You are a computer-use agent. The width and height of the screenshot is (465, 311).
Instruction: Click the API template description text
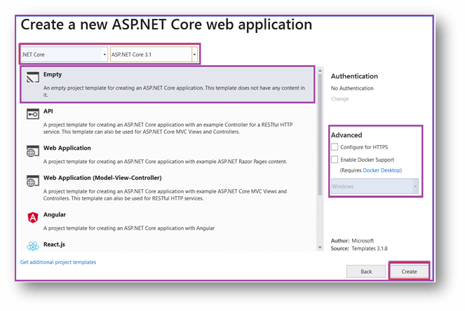point(168,128)
